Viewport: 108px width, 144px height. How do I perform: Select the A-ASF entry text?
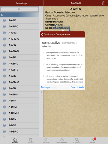(12, 57)
